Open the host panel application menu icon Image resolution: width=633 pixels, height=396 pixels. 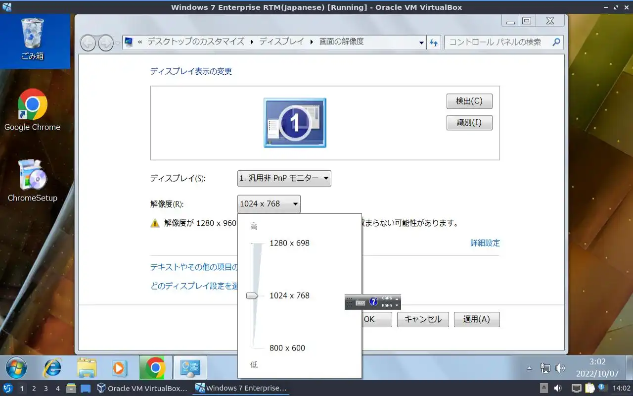point(7,388)
